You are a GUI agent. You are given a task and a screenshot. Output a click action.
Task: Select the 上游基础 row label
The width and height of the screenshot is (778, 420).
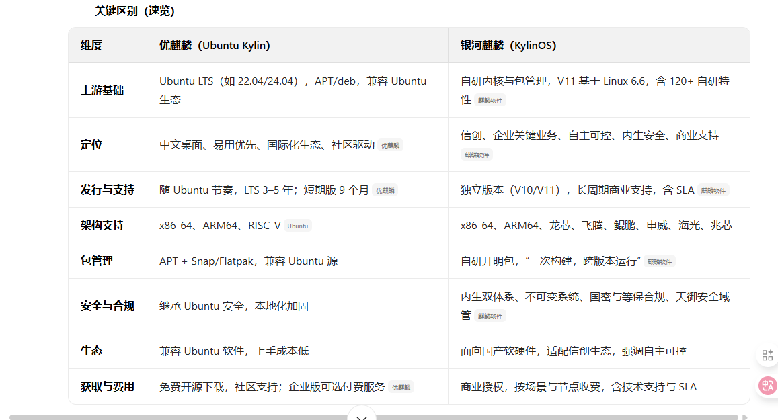(x=102, y=90)
